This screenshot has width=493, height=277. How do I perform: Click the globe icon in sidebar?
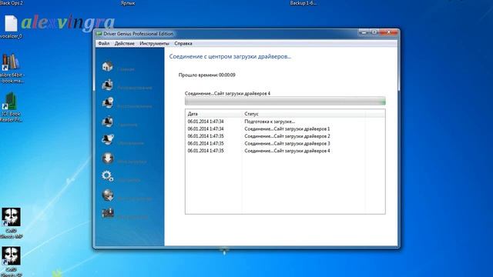point(108,195)
